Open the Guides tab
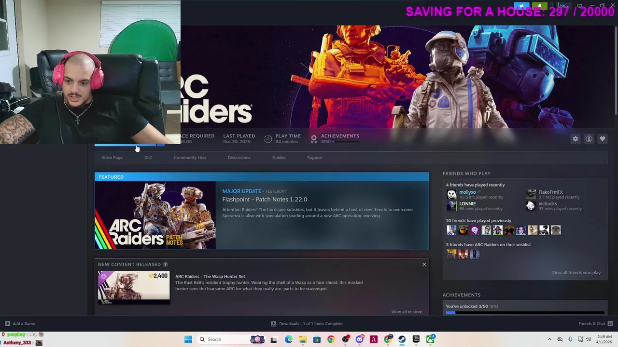 279,158
